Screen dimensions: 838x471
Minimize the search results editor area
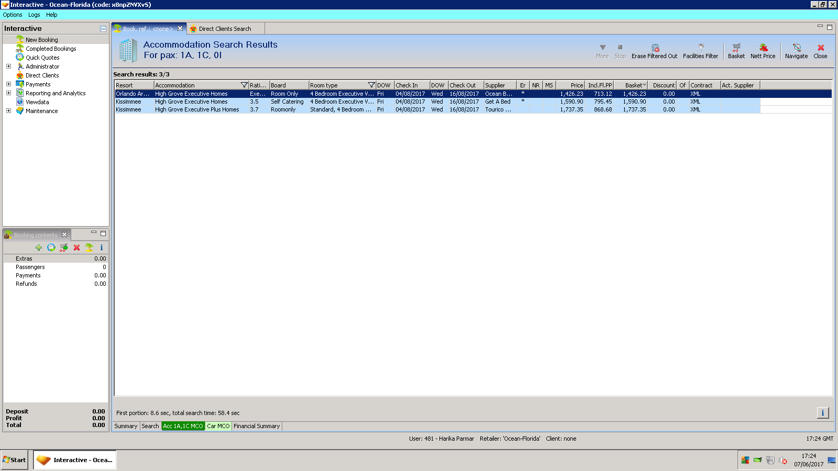click(820, 26)
